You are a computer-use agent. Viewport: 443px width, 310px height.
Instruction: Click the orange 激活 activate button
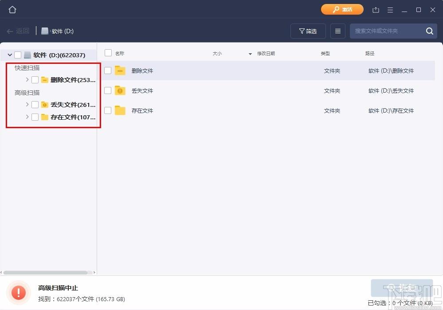click(x=342, y=10)
